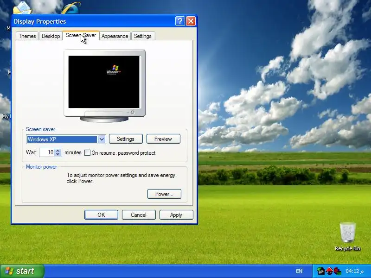Screen dimensions: 371x278
Task: Switch to the Desktop tab
Action: (51, 36)
